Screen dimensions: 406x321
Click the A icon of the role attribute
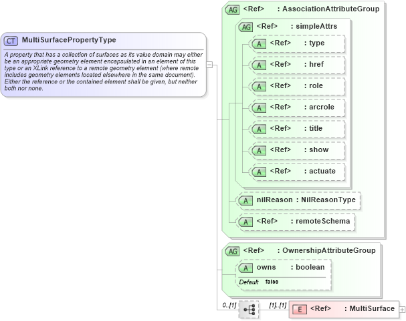click(x=260, y=87)
